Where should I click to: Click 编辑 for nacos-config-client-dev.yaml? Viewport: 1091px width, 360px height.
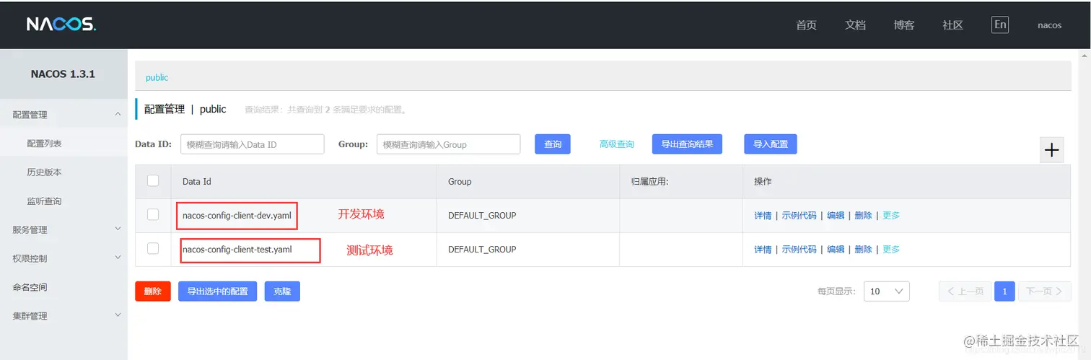[836, 216]
